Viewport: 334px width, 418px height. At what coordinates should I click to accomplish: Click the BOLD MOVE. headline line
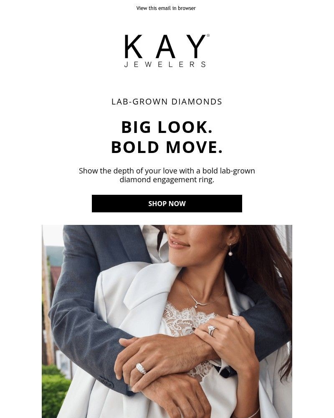click(x=167, y=147)
